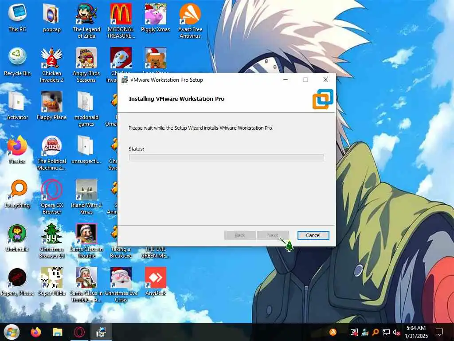Open the Windows Start menu
Screen dimensions: 454x341
coord(12,332)
